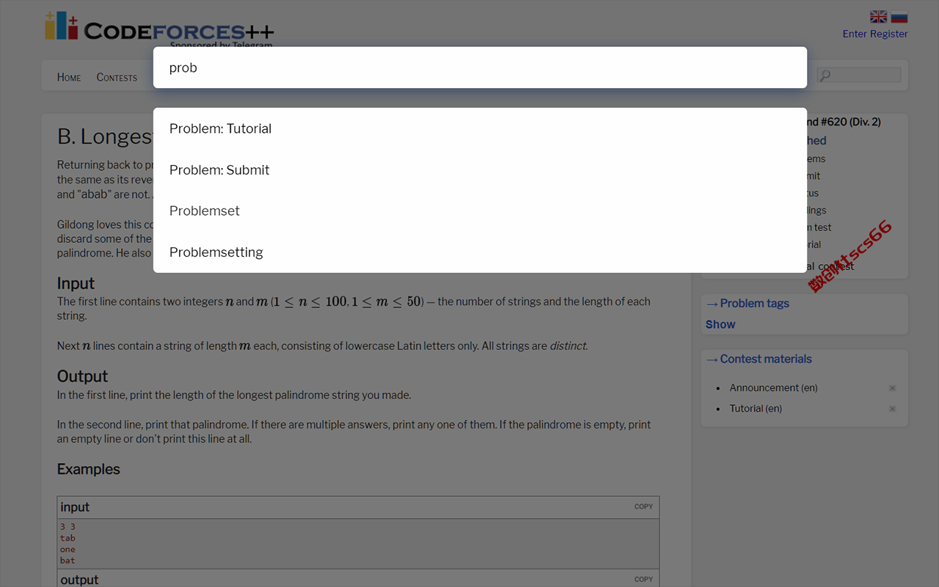The image size is (939, 587).
Task: Click the example "input" box label
Action: click(75, 507)
